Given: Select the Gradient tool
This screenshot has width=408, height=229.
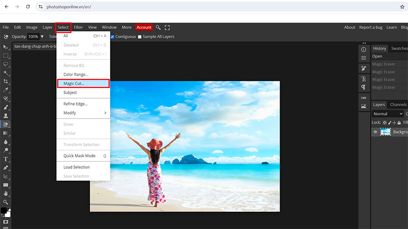Looking at the screenshot, I should [x=6, y=133].
